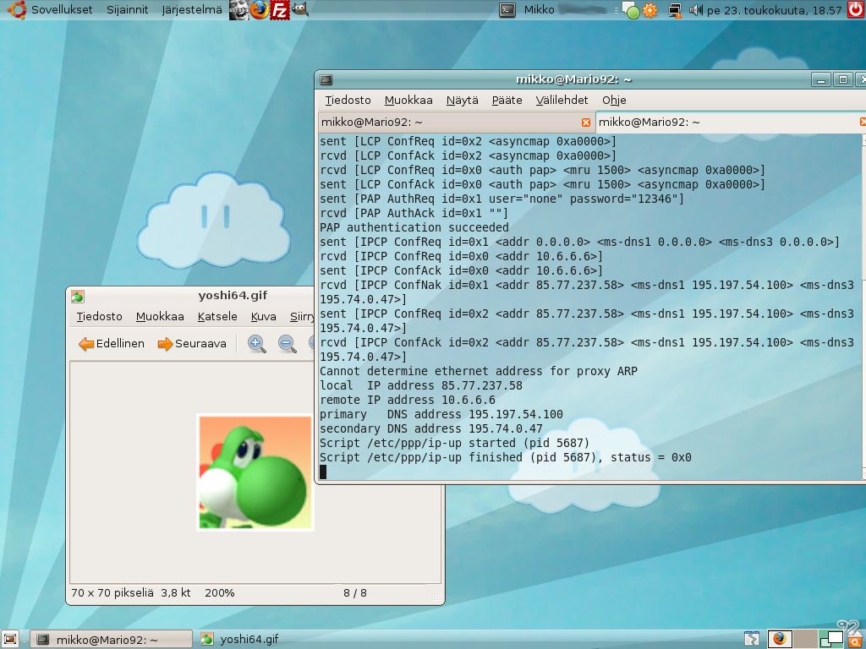Click the red power/logout button
The image size is (866, 649).
[x=856, y=9]
